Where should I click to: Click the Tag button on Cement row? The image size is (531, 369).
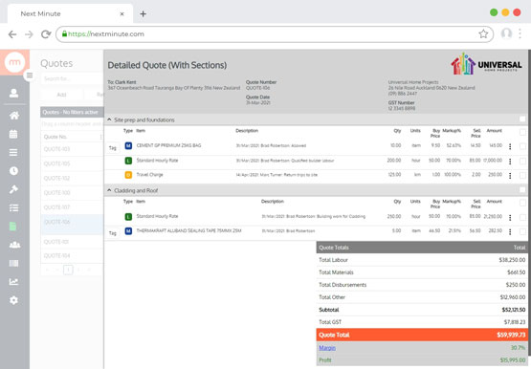[113, 148]
